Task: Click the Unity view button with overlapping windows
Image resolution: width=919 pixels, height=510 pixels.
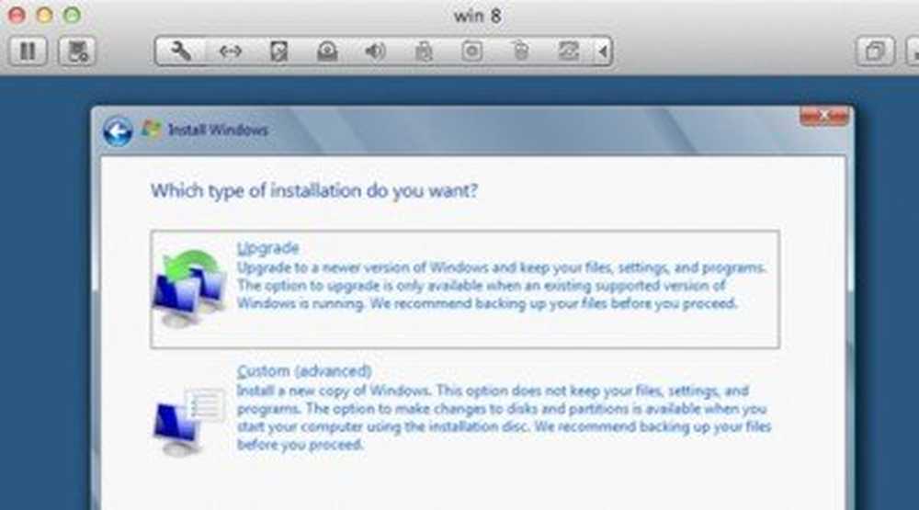Action: click(875, 51)
